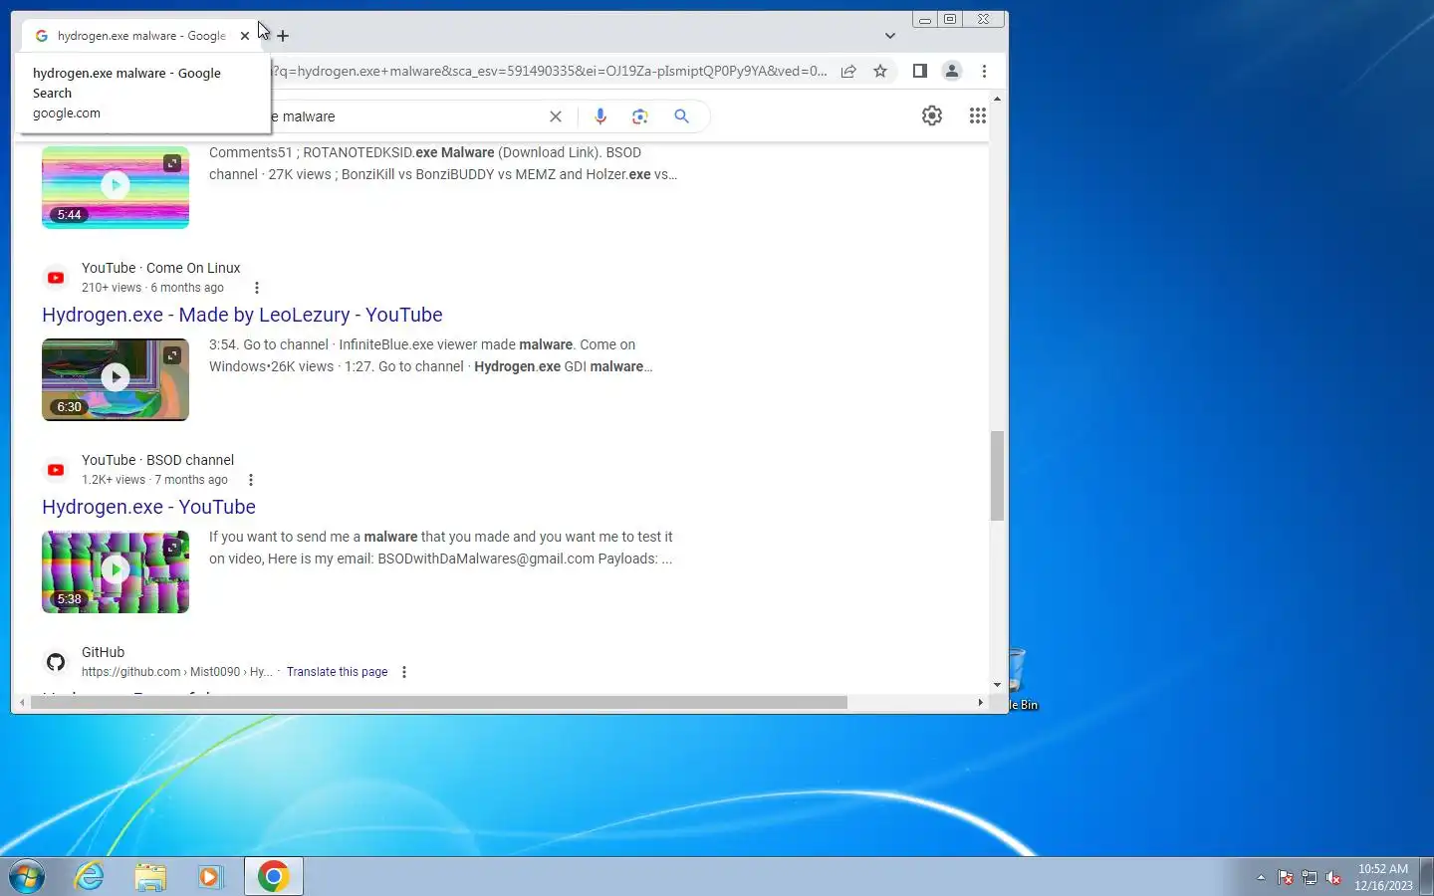Click the scroll left arrow
This screenshot has height=896, width=1434.
coord(22,703)
